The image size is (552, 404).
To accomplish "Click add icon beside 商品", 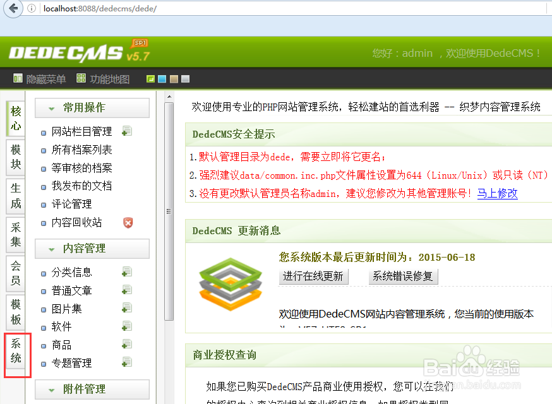I will (x=127, y=344).
